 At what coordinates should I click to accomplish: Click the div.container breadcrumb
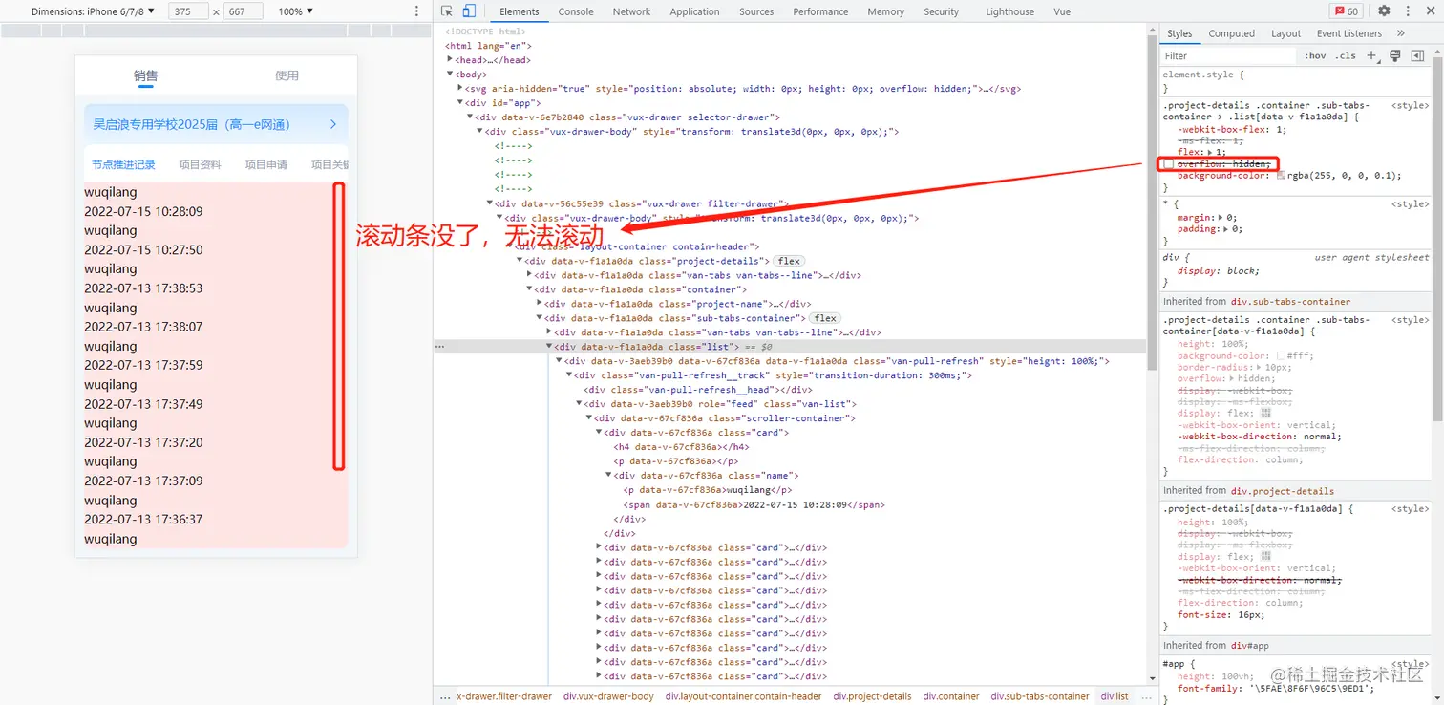[x=951, y=696]
